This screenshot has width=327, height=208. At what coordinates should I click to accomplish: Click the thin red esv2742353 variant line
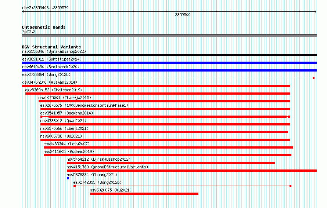point(183,186)
